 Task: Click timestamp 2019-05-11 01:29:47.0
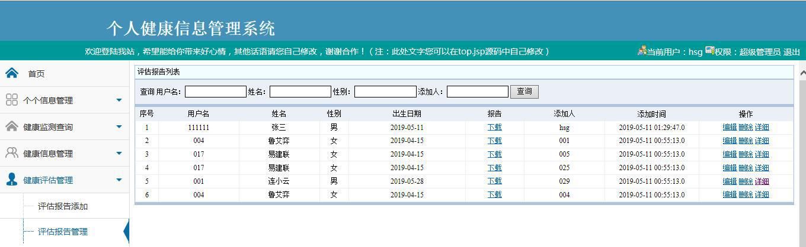pos(651,127)
